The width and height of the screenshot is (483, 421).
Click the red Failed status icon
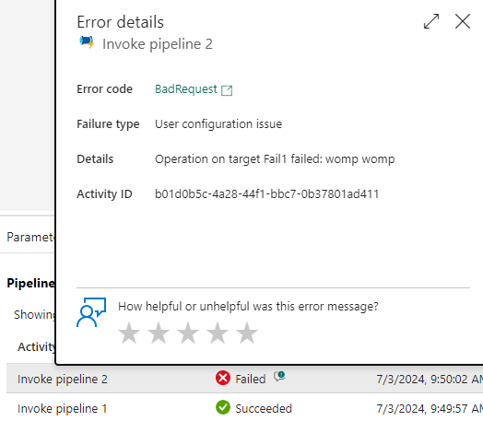coord(223,378)
